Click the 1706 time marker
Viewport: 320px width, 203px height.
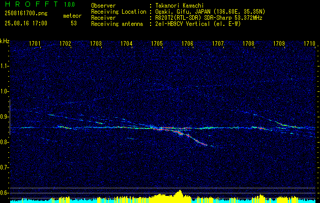188,43
